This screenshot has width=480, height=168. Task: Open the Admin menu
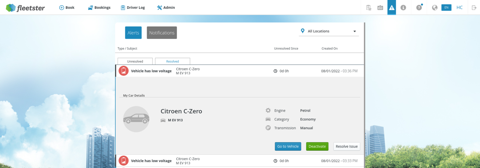tap(166, 7)
